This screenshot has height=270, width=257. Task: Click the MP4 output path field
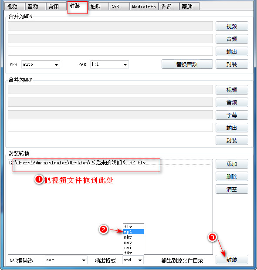point(110,51)
